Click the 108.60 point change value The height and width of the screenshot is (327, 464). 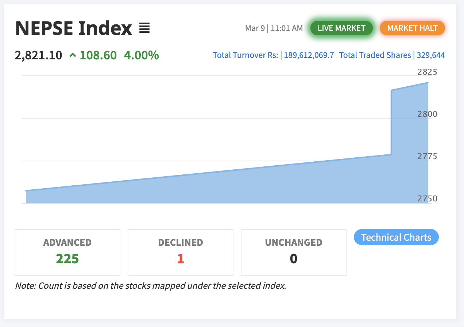[98, 55]
